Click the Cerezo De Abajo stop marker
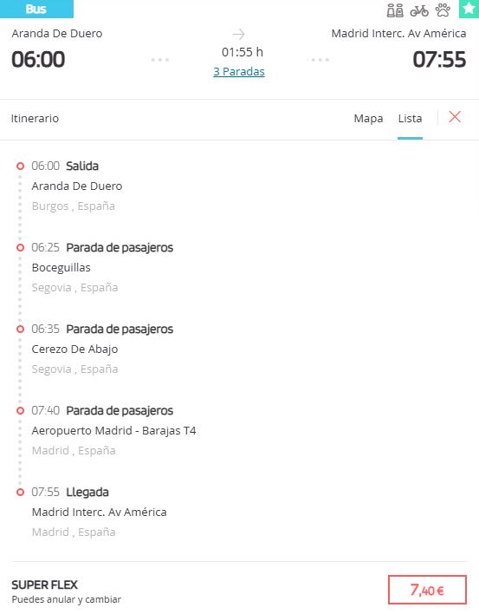 coord(20,329)
